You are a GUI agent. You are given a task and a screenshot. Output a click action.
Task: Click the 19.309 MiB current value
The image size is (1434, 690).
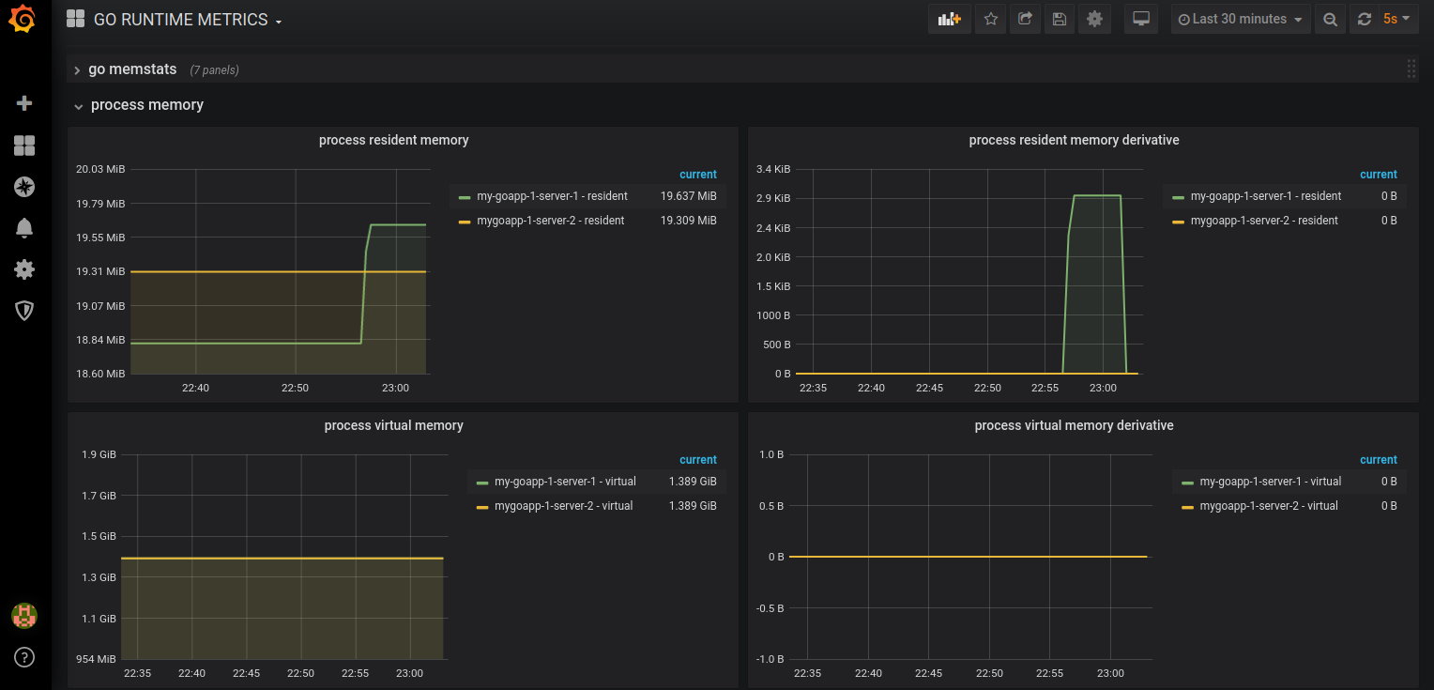point(688,221)
